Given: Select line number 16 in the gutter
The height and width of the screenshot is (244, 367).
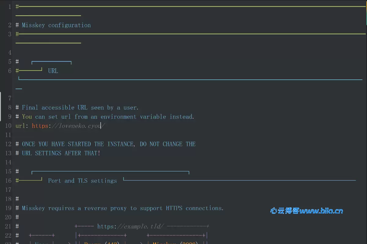Looking at the screenshot, I should [x=8, y=180].
